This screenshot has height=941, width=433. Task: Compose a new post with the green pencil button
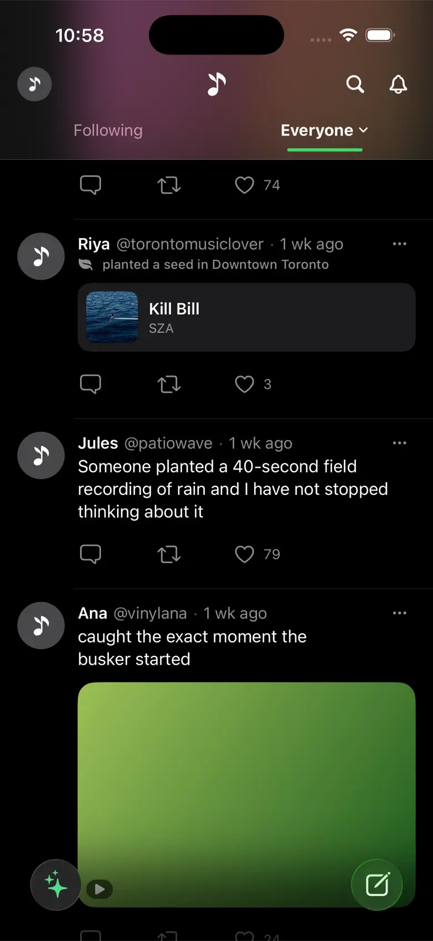(x=377, y=884)
